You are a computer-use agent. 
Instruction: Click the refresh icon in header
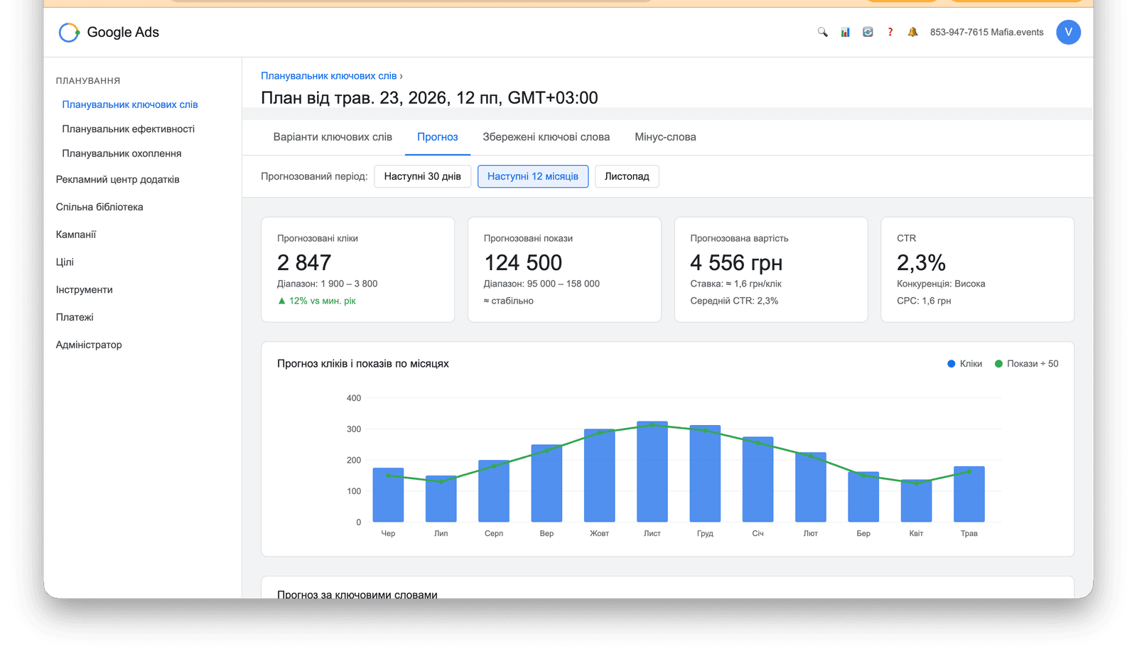tap(868, 32)
